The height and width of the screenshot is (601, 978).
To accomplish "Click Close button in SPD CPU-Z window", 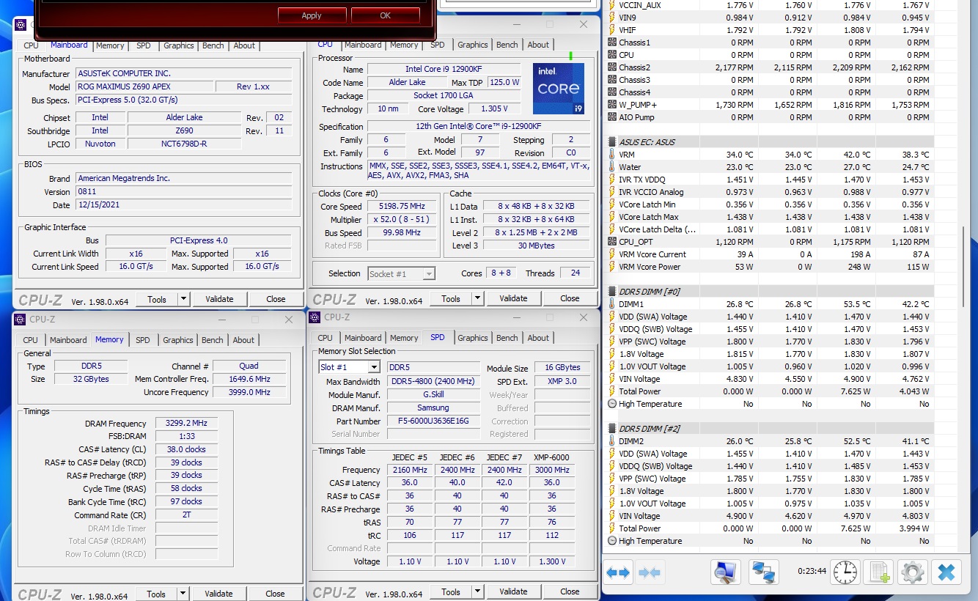I will [570, 591].
